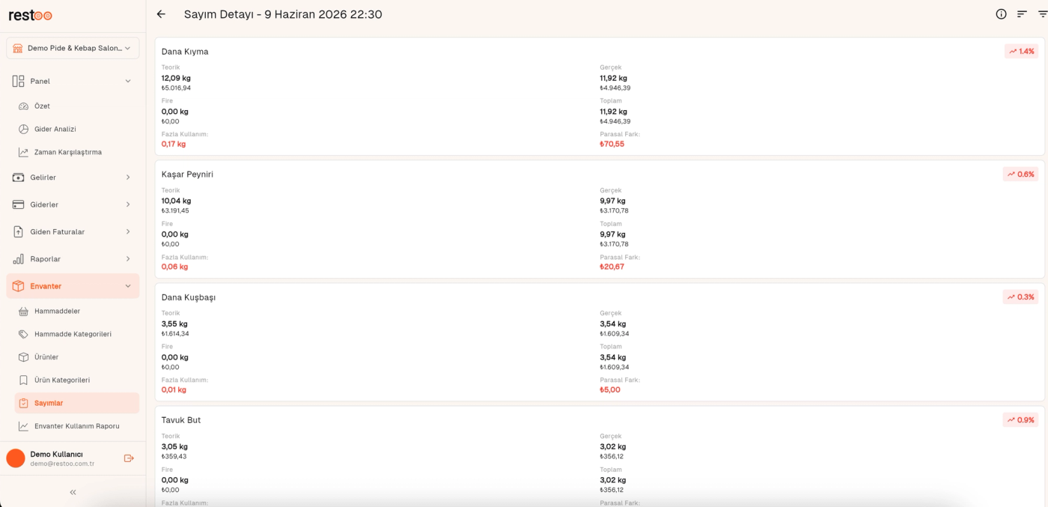Expand the Giden Faturalar section chevron
This screenshot has width=1048, height=507.
(x=128, y=232)
